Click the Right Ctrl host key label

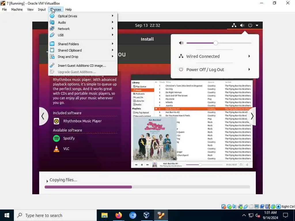click(x=288, y=207)
